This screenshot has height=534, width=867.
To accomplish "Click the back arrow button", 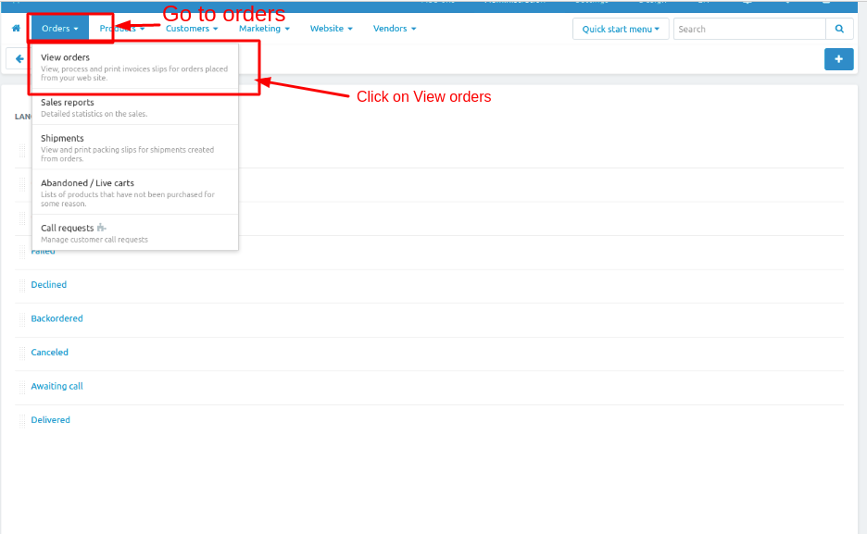I will pyautogui.click(x=19, y=59).
